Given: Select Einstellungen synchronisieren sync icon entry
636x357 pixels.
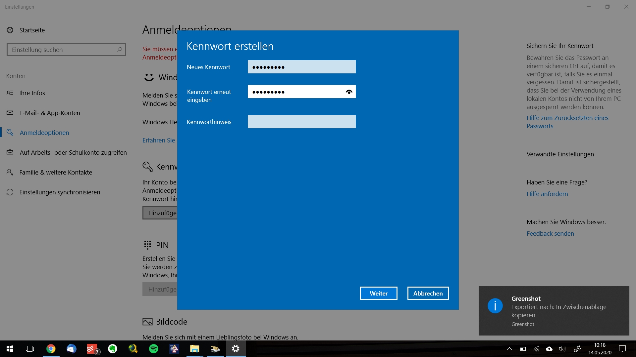Looking at the screenshot, I should pos(10,192).
